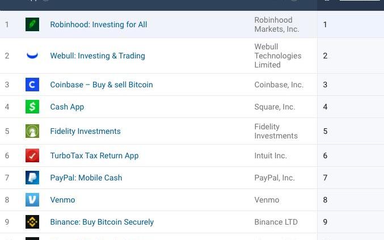Click publisher name Robinhood Markets, Inc.
This screenshot has height=240, width=384.
(277, 24)
